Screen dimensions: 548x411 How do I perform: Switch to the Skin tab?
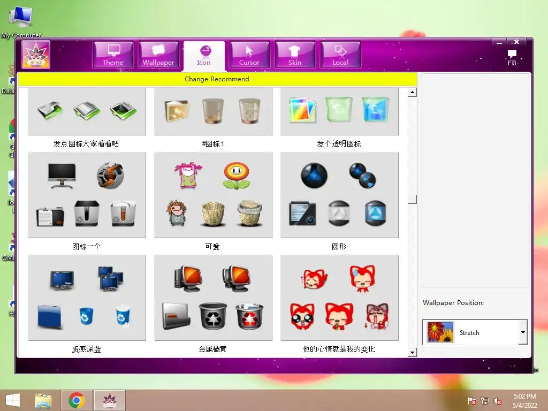(295, 55)
